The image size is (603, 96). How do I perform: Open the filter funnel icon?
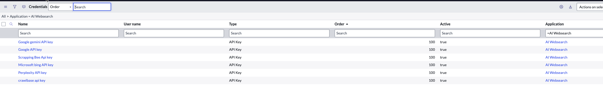click(15, 7)
